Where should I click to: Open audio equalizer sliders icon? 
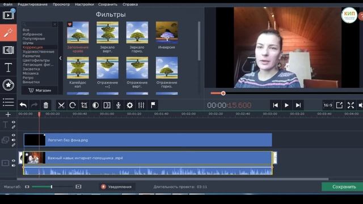[x=141, y=105]
